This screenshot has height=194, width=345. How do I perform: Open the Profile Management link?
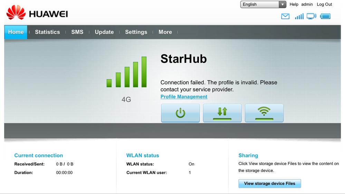(184, 97)
